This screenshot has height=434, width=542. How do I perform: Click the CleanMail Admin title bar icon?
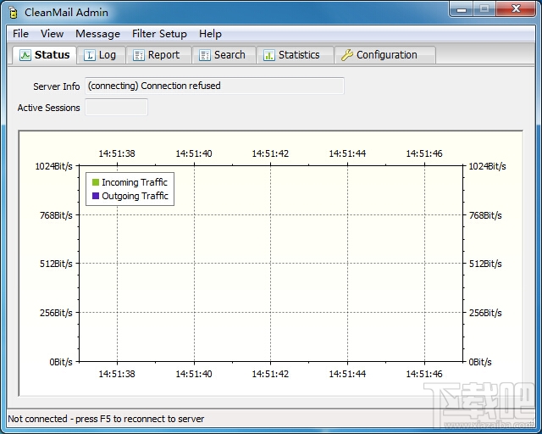point(14,13)
